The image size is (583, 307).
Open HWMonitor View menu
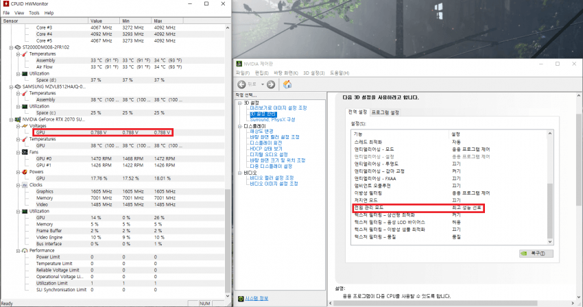[x=19, y=12]
